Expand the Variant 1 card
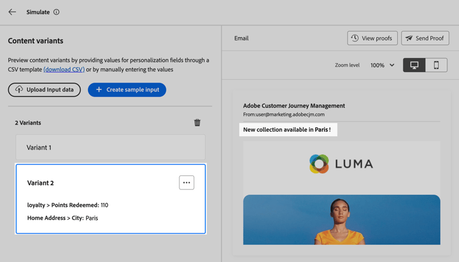The width and height of the screenshot is (459, 262). (x=110, y=148)
